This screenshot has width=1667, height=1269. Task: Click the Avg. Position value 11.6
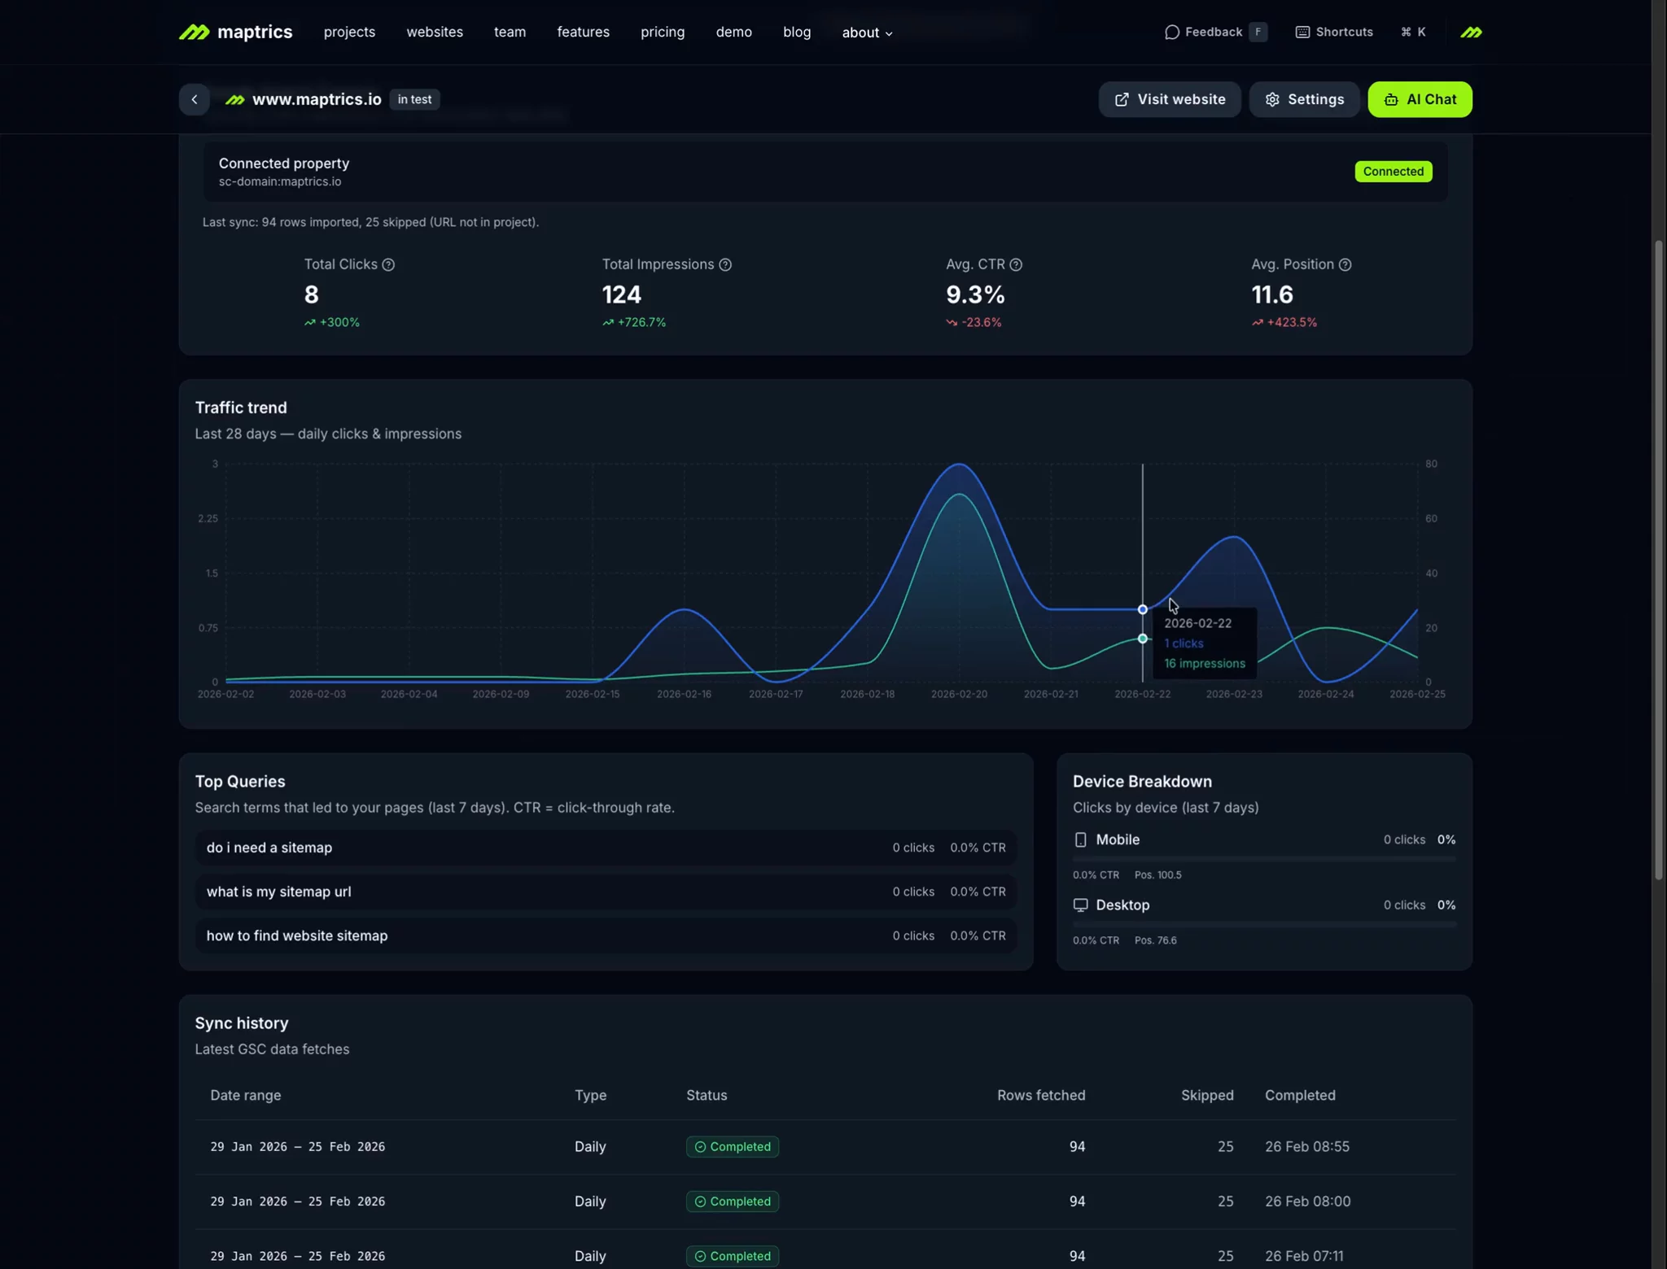[x=1272, y=294]
